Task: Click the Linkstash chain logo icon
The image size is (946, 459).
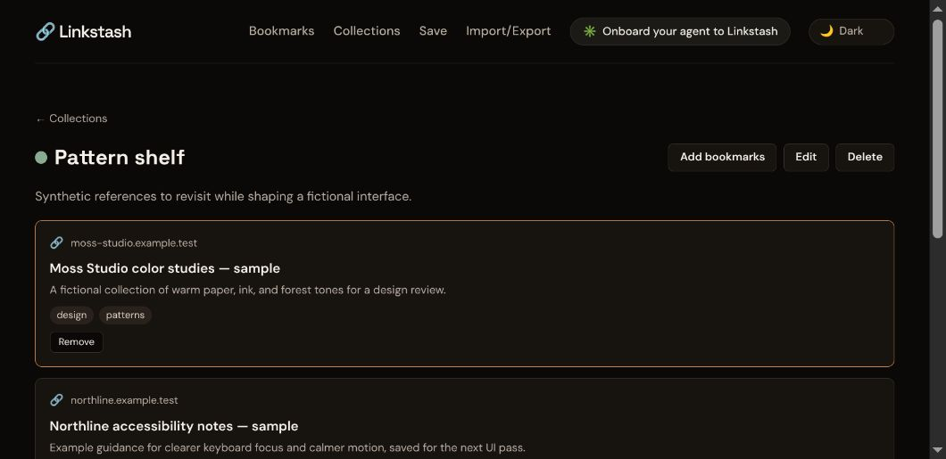Action: (x=46, y=31)
